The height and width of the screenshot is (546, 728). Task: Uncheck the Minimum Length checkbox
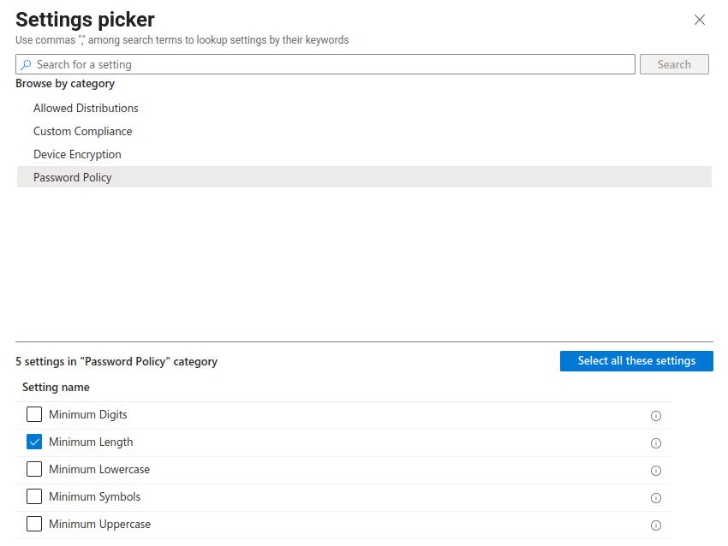34,442
